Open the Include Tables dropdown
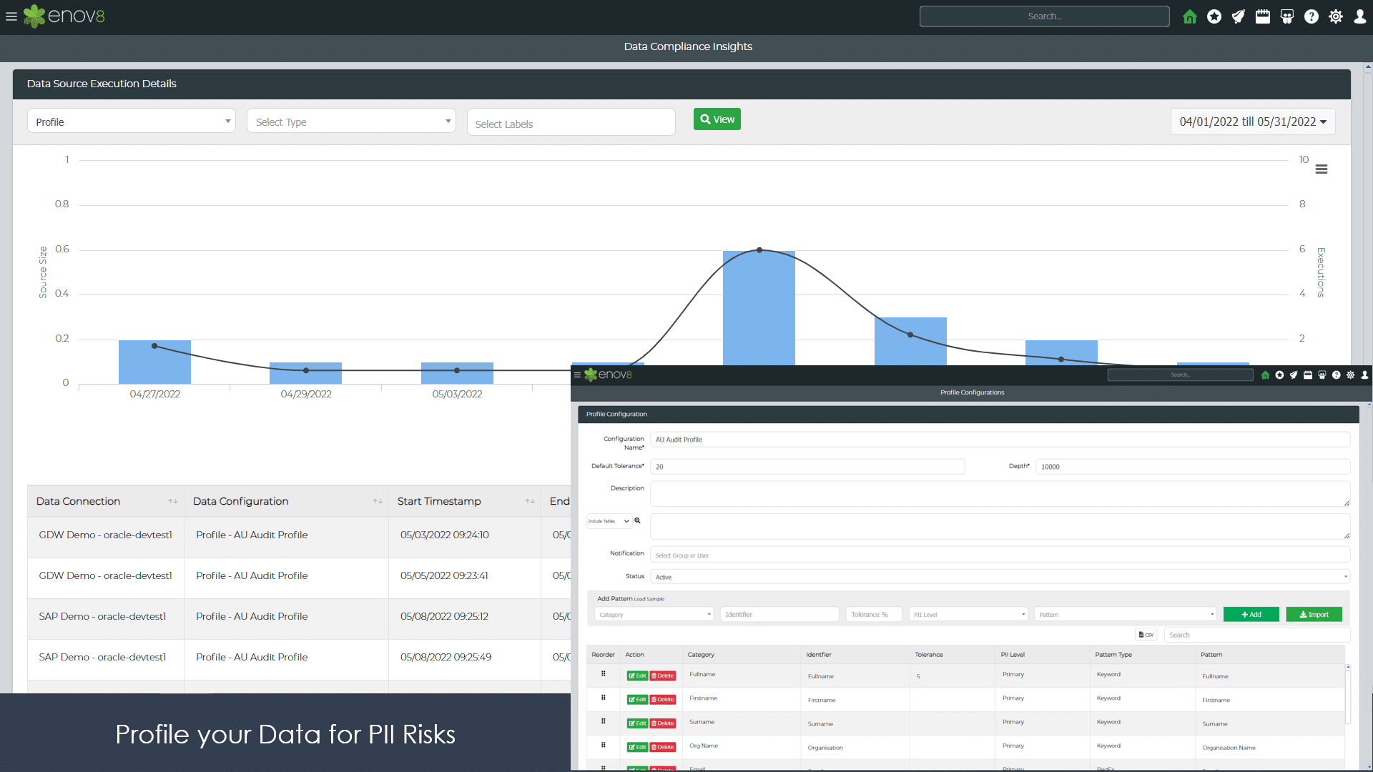Viewport: 1373px width, 772px height. tap(609, 521)
